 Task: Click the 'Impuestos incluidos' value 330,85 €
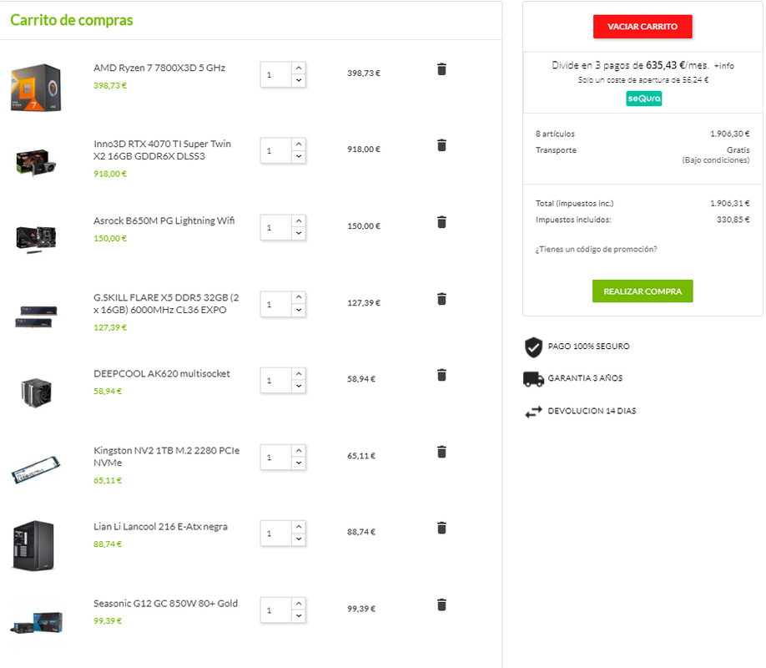click(733, 220)
